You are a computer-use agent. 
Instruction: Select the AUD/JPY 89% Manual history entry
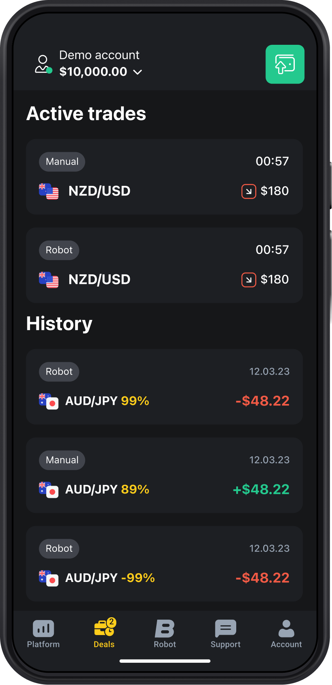coord(164,475)
